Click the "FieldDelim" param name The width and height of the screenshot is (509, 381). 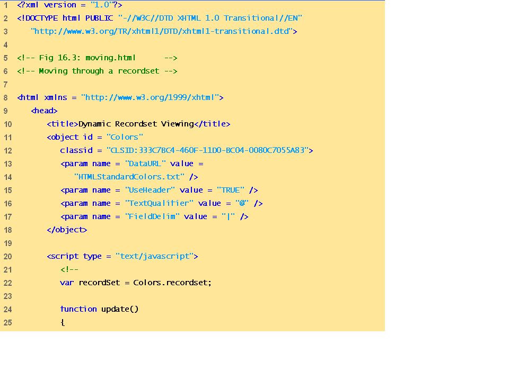[x=152, y=216]
